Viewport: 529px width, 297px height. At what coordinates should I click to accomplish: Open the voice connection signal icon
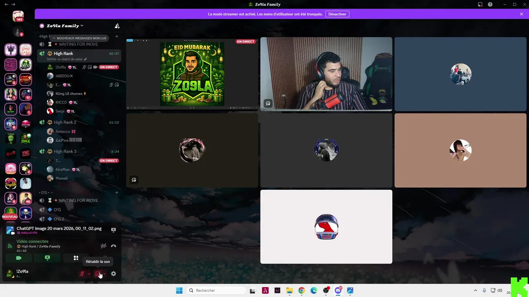[x=10, y=246]
